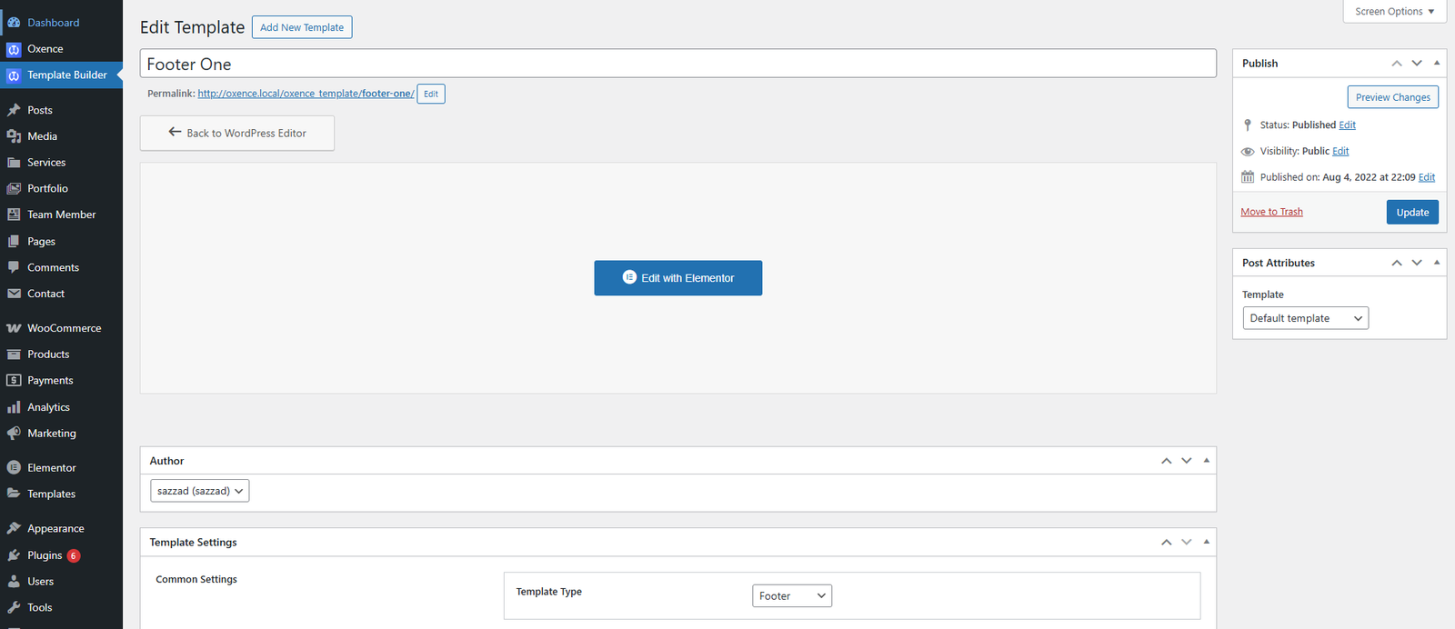Expand the Screen Options tab
The height and width of the screenshot is (629, 1455).
click(x=1394, y=12)
